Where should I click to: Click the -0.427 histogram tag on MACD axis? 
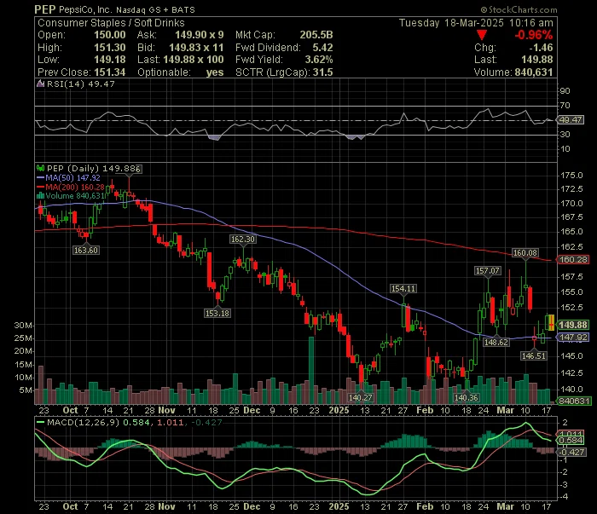coord(571,453)
